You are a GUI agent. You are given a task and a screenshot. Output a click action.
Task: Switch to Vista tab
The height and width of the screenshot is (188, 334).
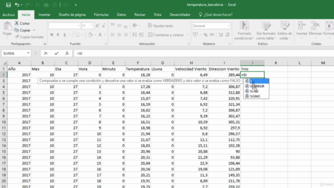pyautogui.click(x=158, y=15)
